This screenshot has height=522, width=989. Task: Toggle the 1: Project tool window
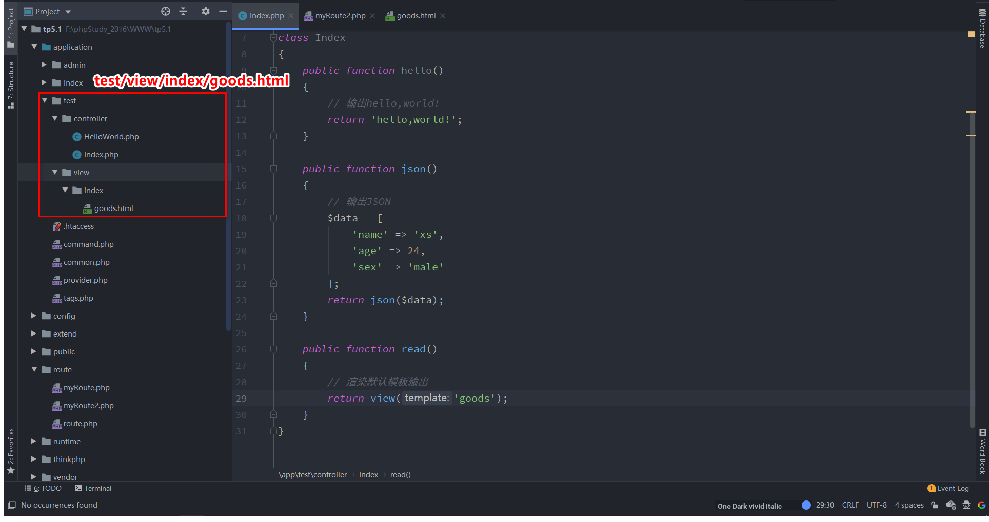click(11, 28)
